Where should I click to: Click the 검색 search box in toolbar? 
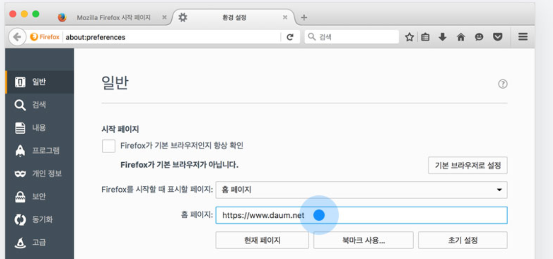[x=352, y=37]
